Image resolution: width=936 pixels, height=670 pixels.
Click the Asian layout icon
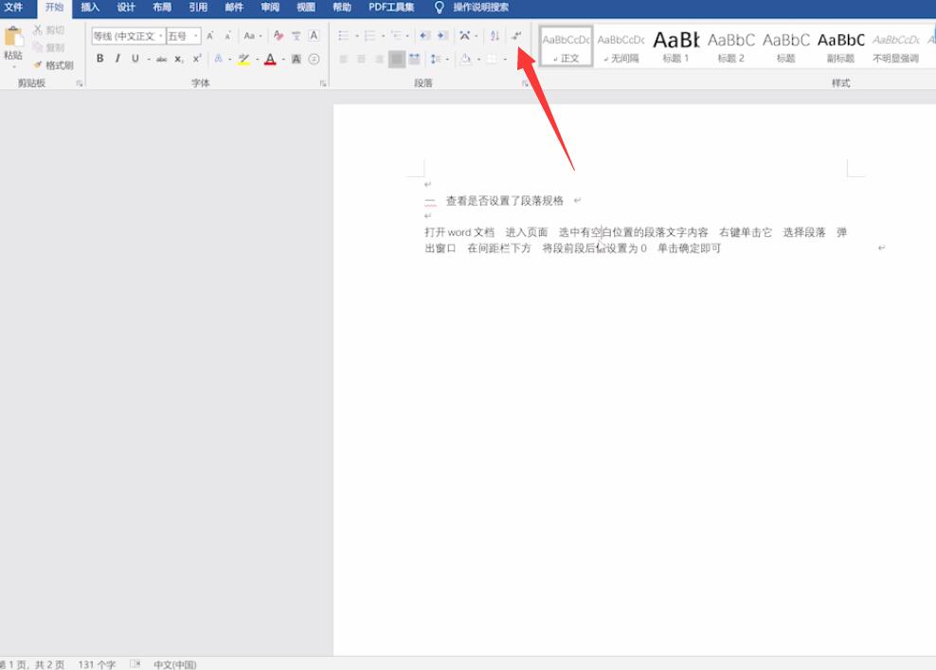click(x=464, y=36)
